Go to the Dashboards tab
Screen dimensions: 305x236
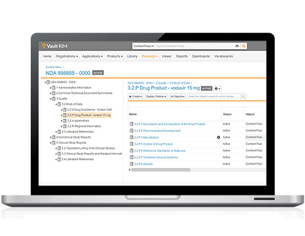tap(201, 56)
